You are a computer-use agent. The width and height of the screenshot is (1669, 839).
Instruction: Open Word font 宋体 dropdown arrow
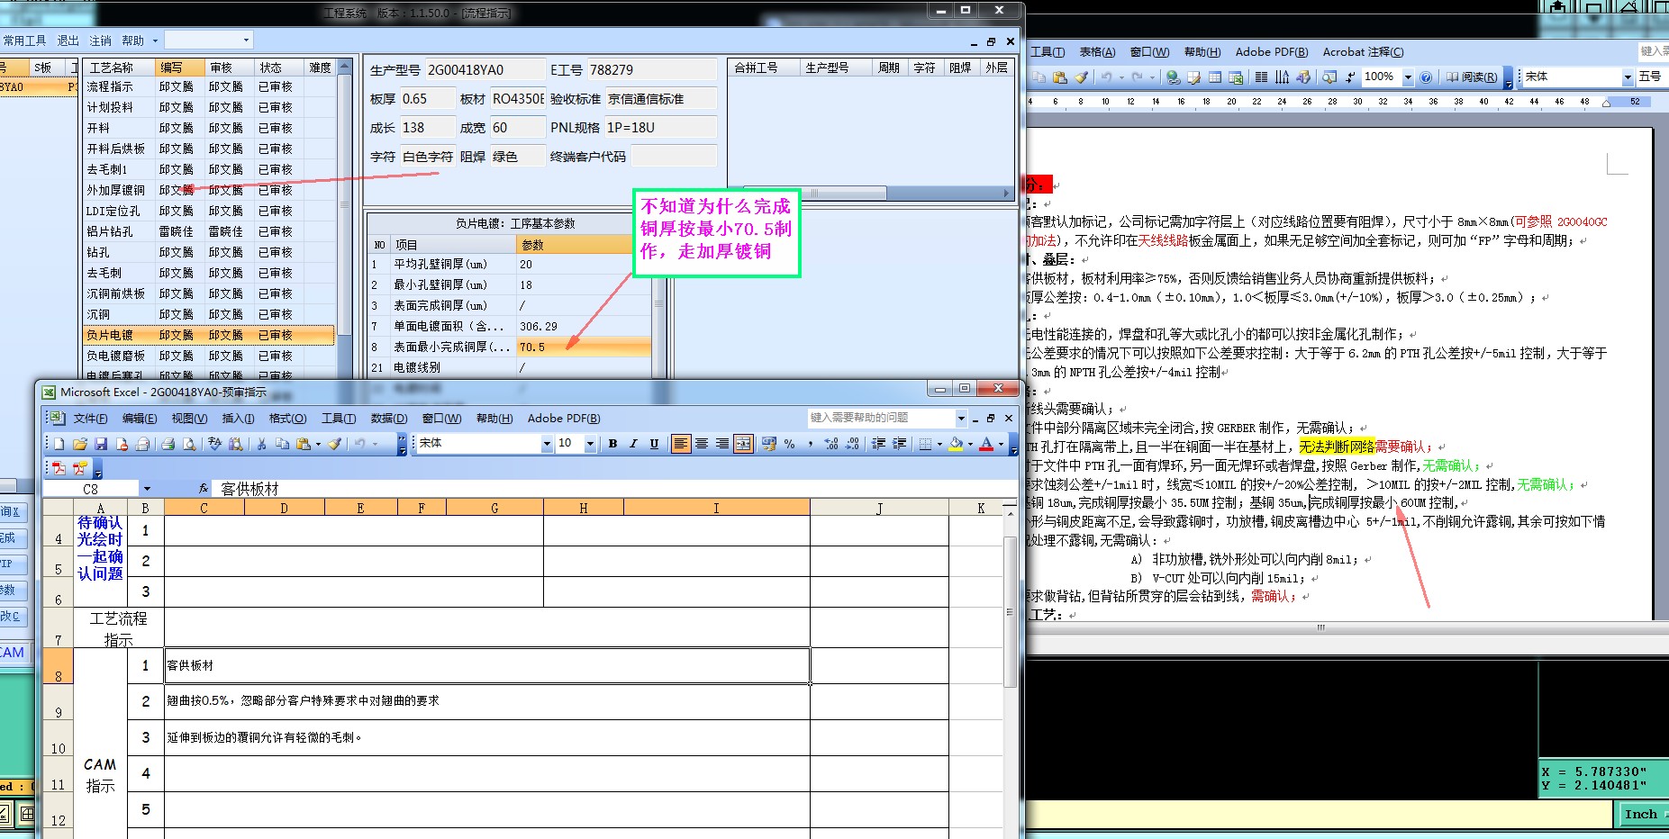click(x=1628, y=77)
